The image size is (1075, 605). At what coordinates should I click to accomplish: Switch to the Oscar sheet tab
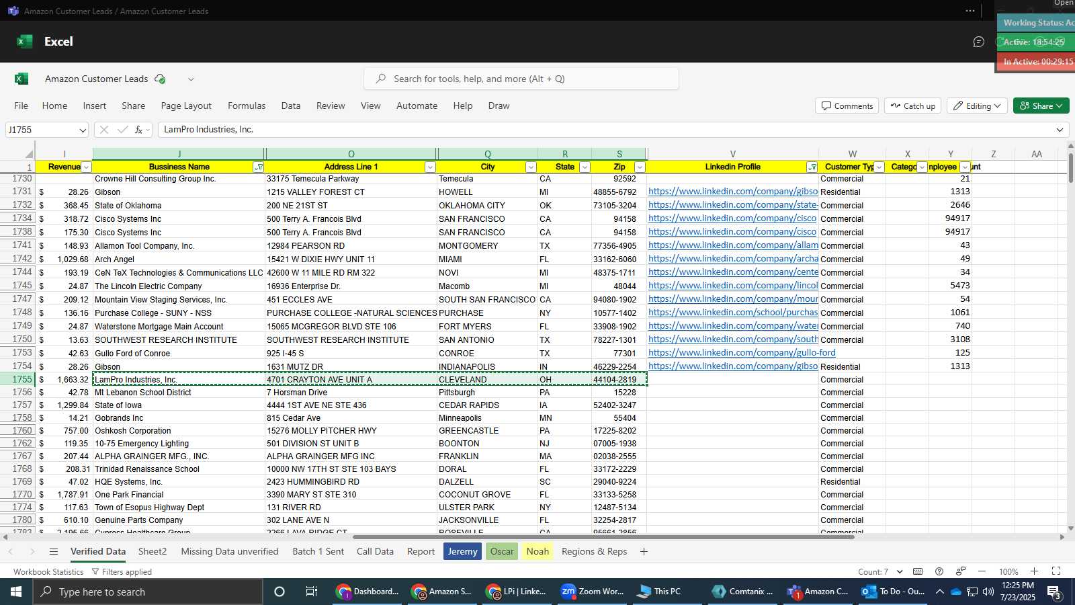click(502, 551)
